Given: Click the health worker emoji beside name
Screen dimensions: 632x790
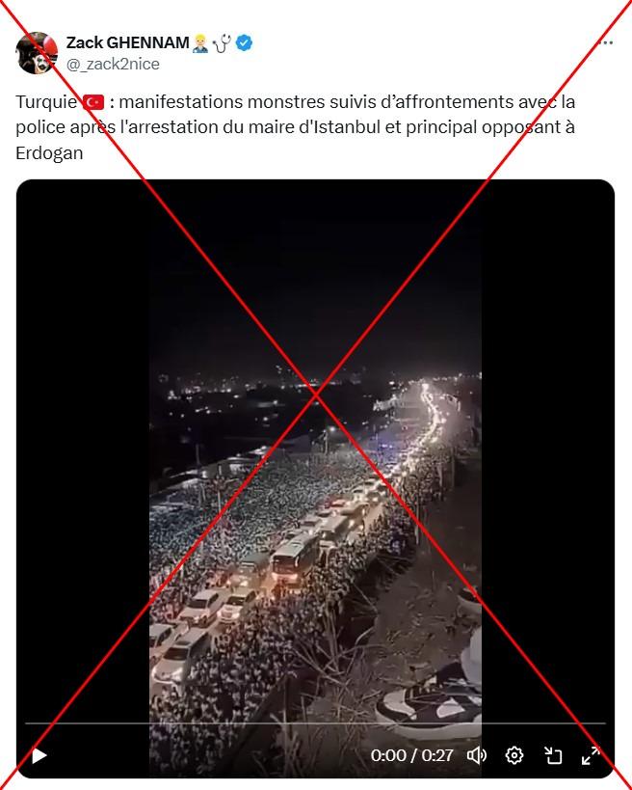Looking at the screenshot, I should (200, 42).
